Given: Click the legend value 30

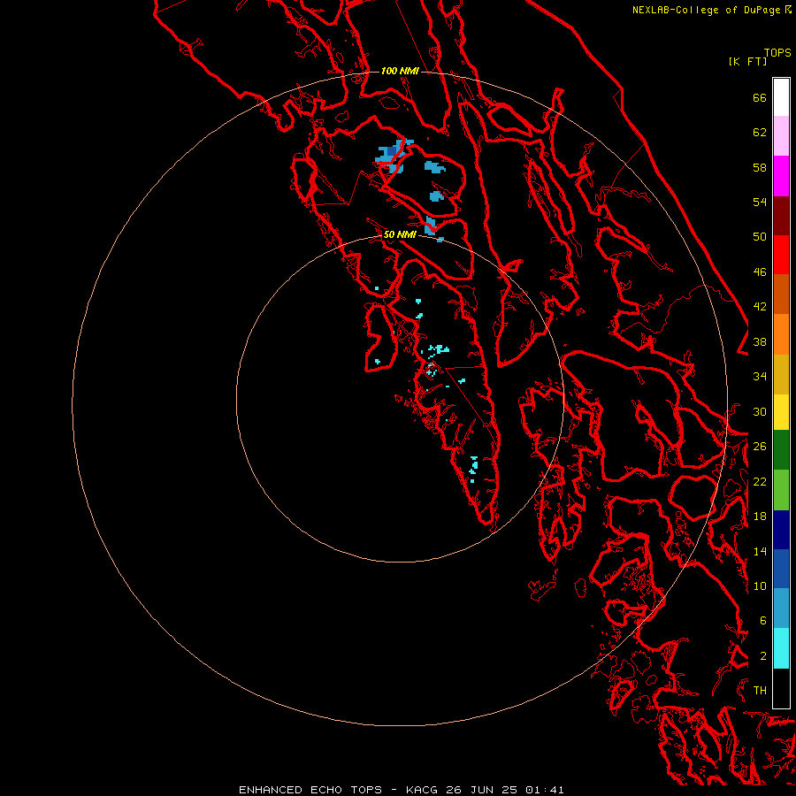Looking at the screenshot, I should point(760,411).
